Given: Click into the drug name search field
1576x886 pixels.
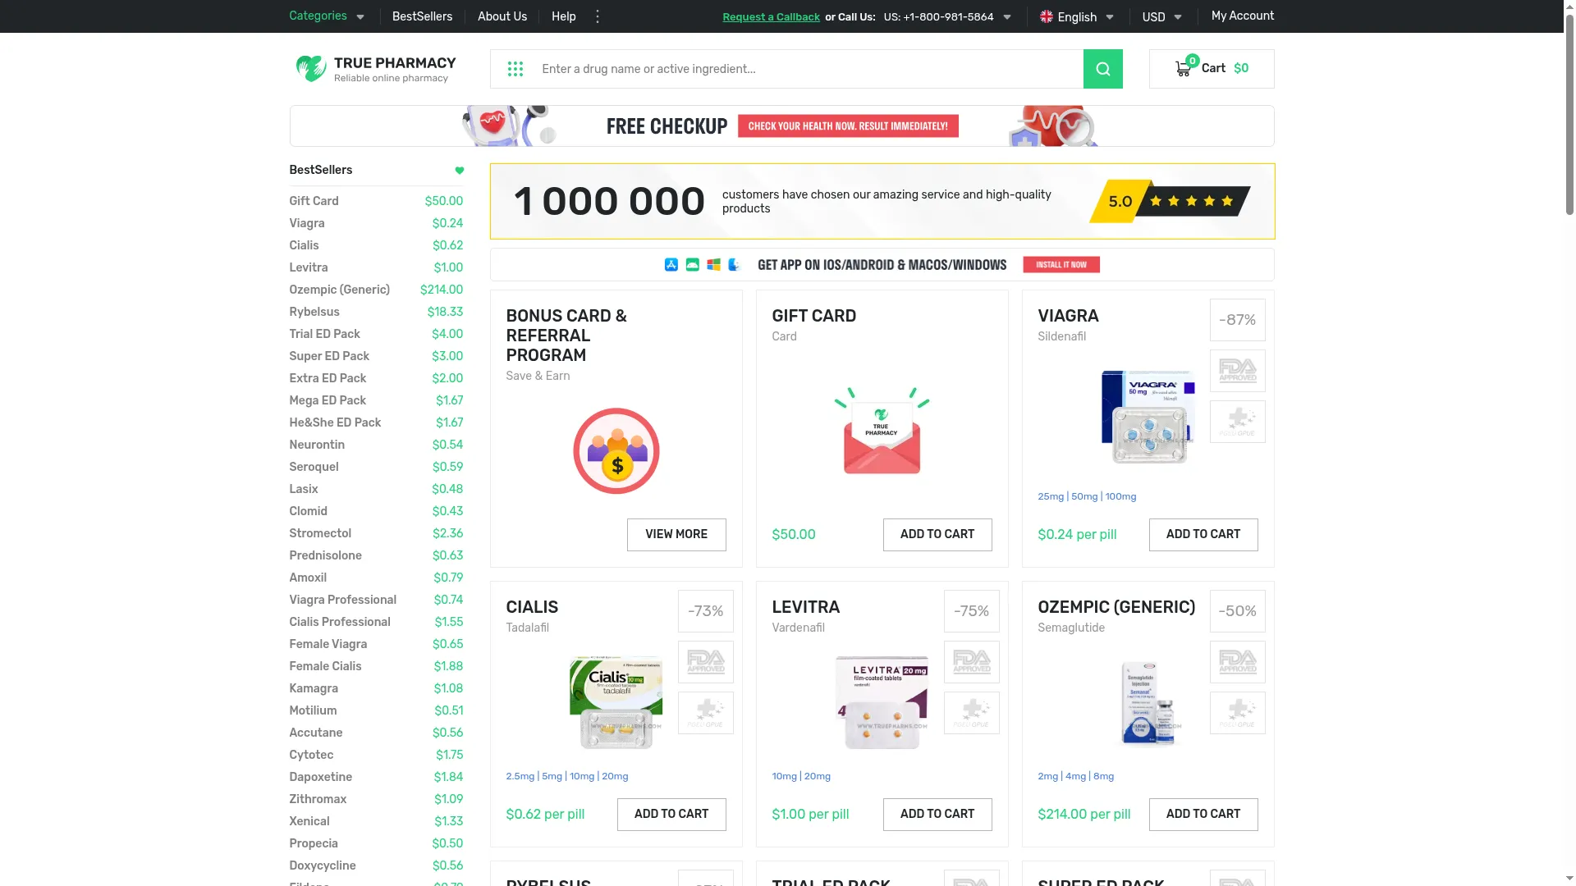Looking at the screenshot, I should [809, 69].
